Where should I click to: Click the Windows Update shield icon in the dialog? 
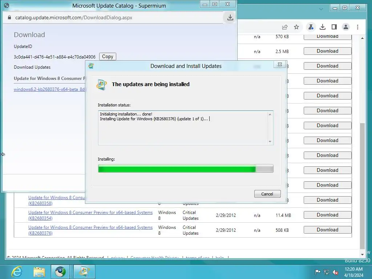[102, 85]
